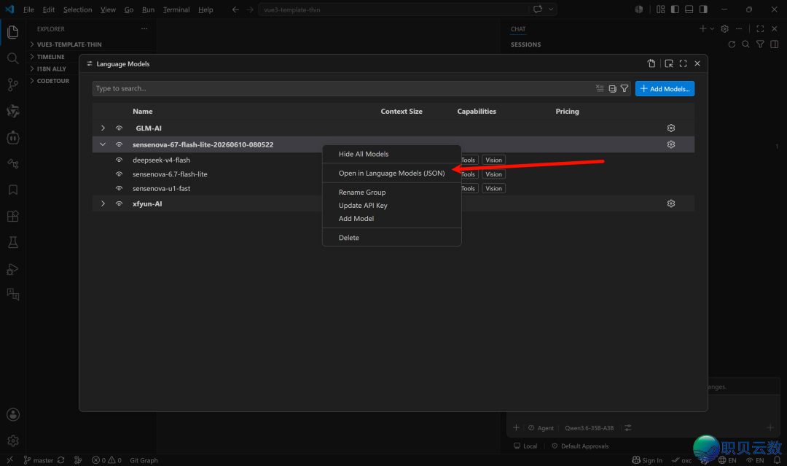The height and width of the screenshot is (466, 787).
Task: Toggle visibility of sensenova-u1-fast model
Action: (x=119, y=188)
